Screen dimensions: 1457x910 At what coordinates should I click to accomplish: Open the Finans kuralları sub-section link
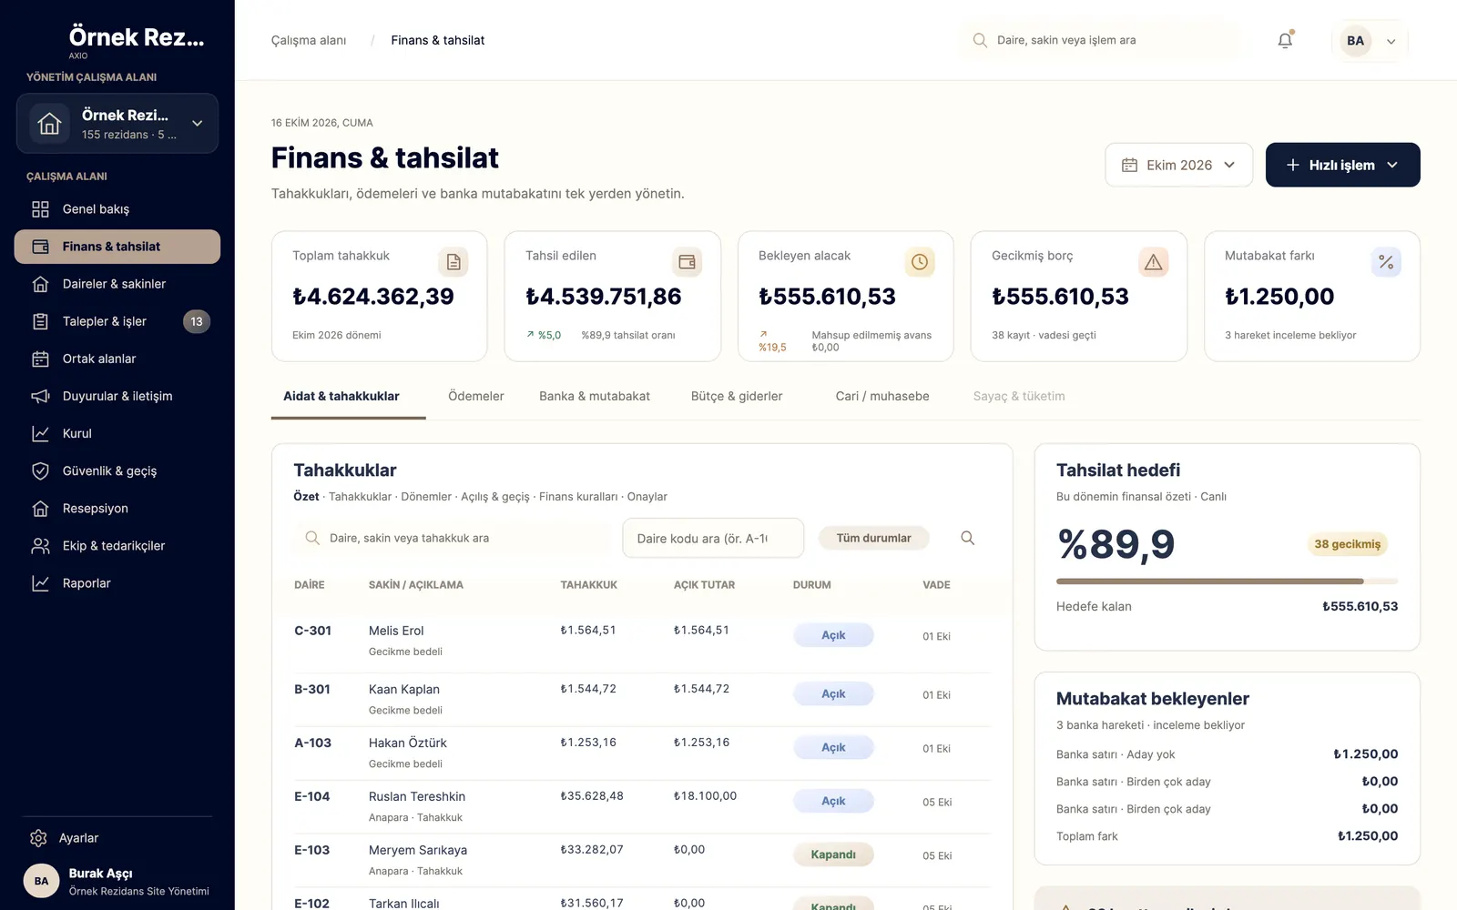(x=578, y=497)
